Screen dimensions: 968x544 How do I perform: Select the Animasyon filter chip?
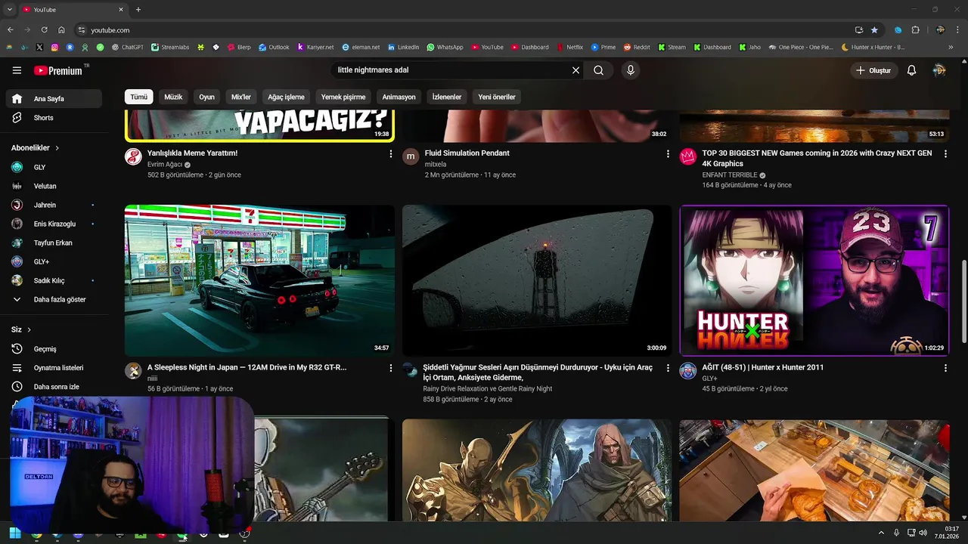pos(399,97)
